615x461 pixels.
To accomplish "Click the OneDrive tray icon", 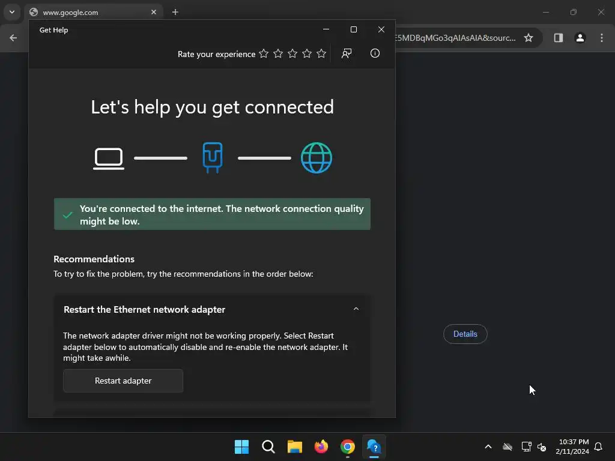I will (507, 447).
